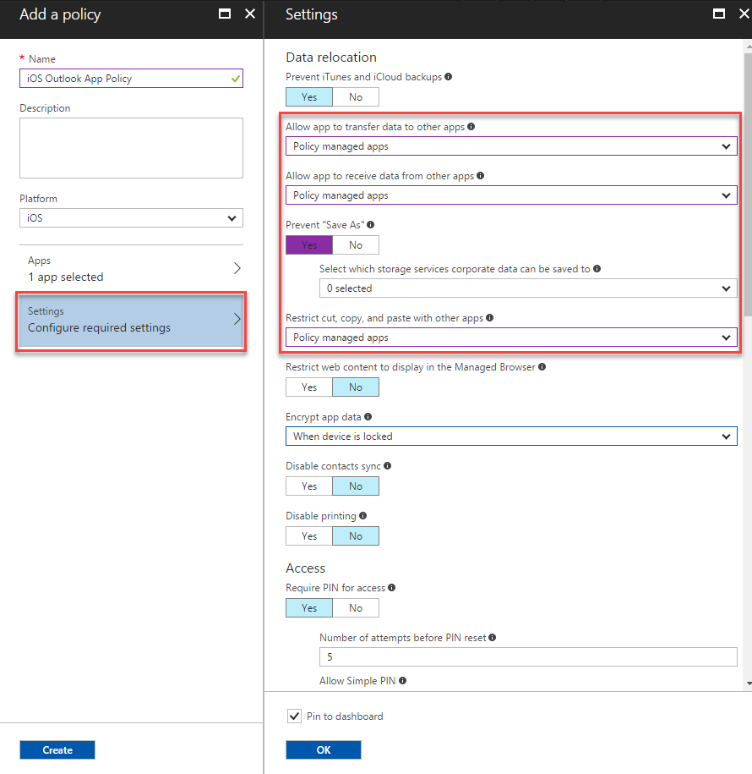The width and height of the screenshot is (752, 774).
Task: Set Prevent iTunes and iCloud backups to No
Action: pyautogui.click(x=355, y=96)
